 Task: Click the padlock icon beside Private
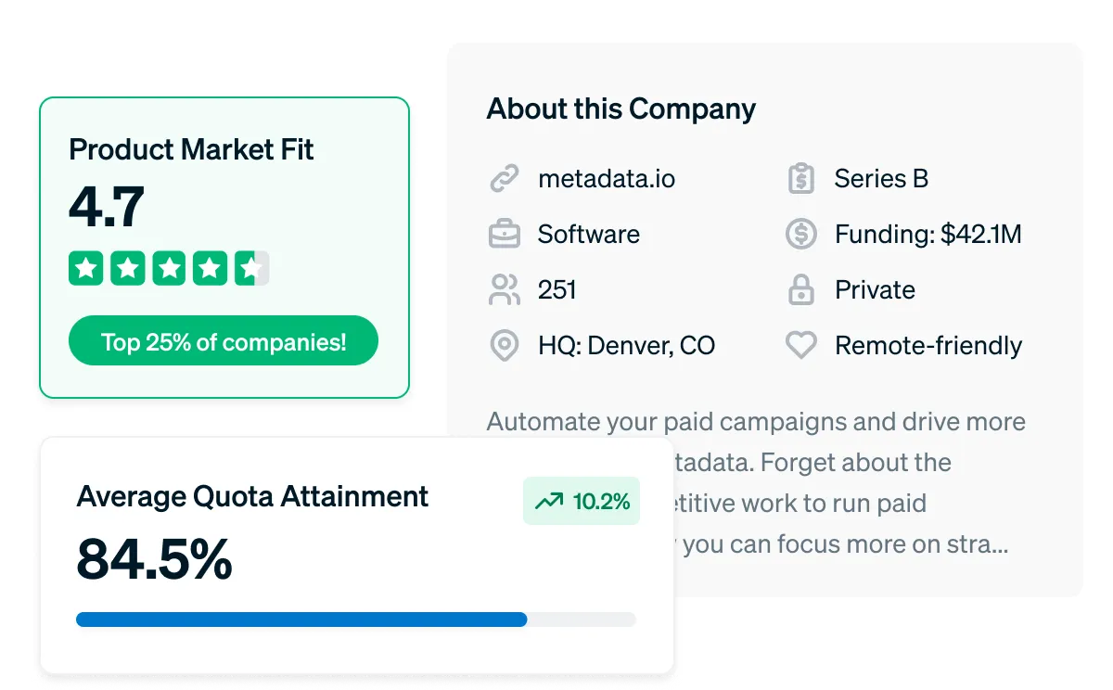(x=800, y=289)
